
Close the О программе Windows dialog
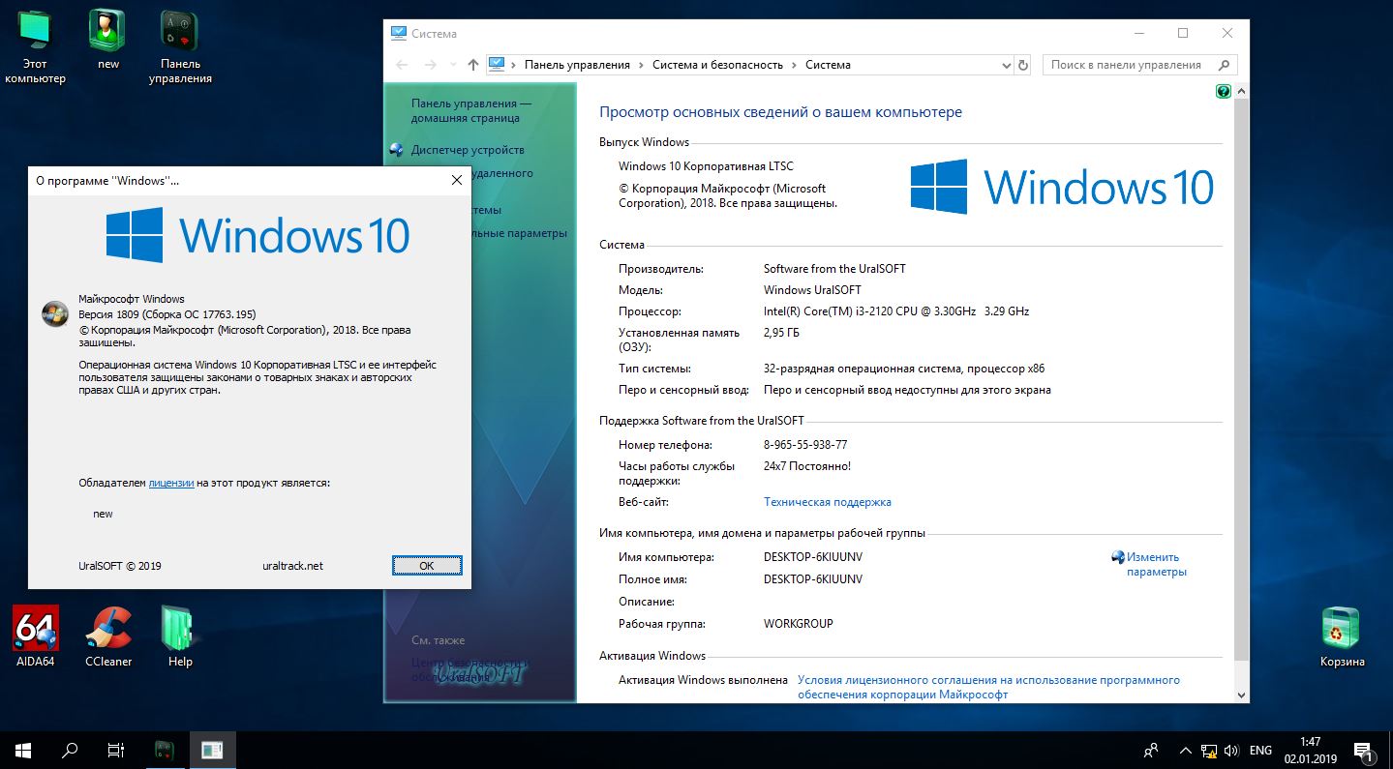point(457,180)
